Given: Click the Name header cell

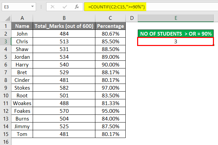Looking at the screenshot, I should tap(22, 26).
